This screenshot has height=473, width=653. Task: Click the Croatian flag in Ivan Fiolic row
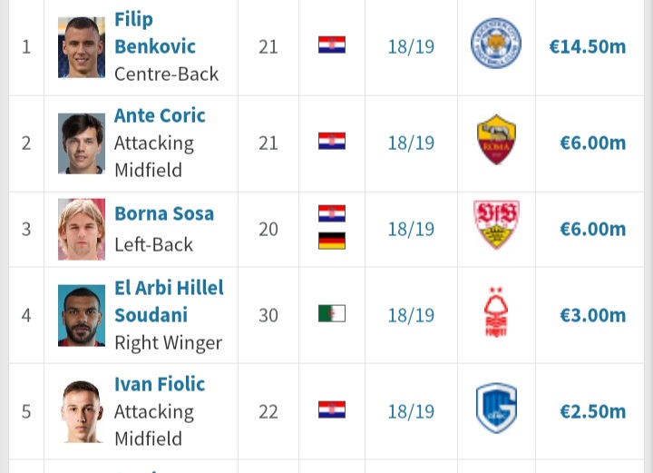pos(332,409)
